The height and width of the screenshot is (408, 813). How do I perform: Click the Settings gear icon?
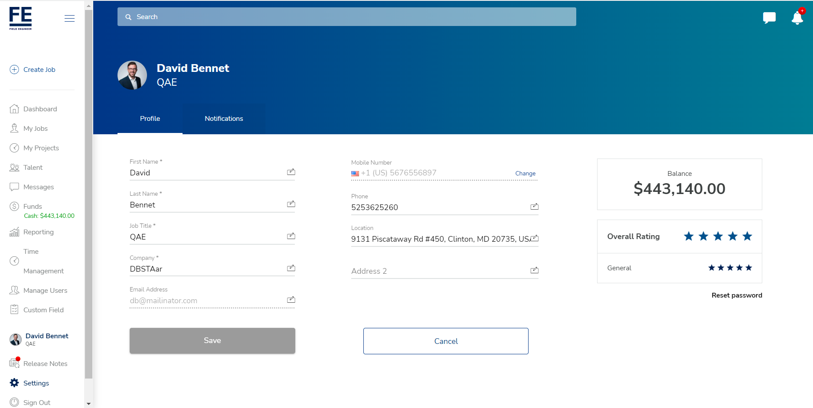click(x=14, y=383)
